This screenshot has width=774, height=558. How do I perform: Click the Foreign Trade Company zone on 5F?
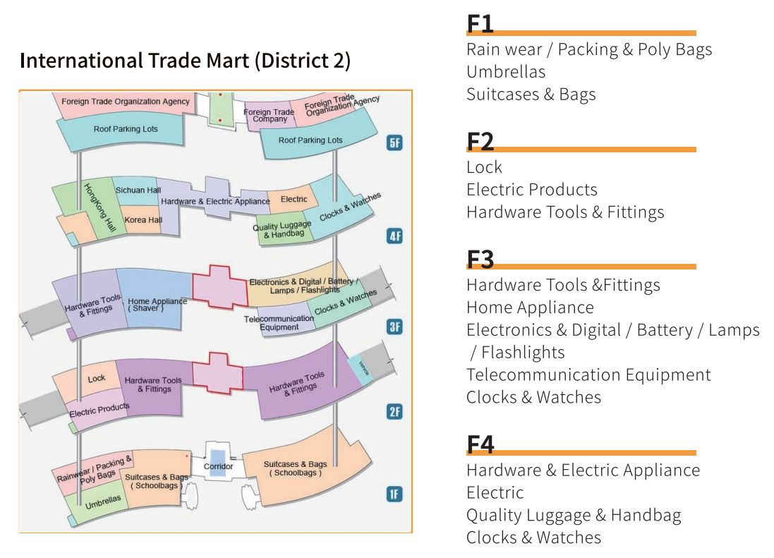269,116
